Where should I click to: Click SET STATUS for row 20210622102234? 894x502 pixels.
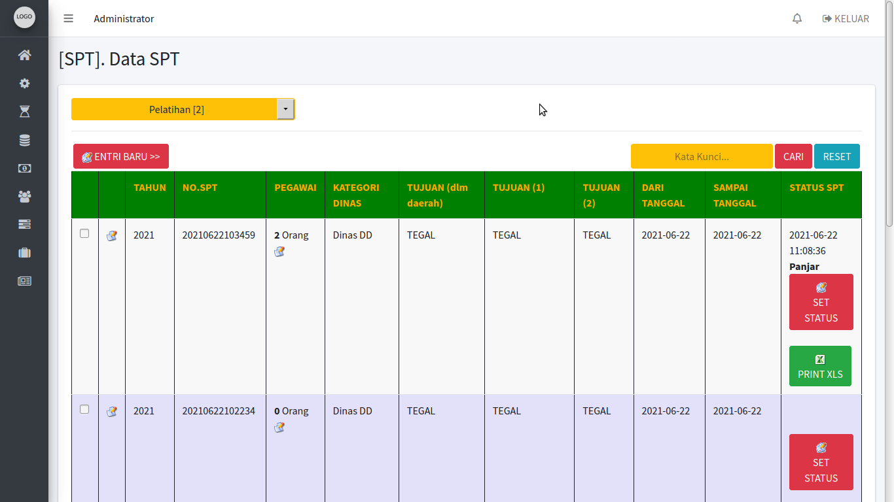point(821,462)
